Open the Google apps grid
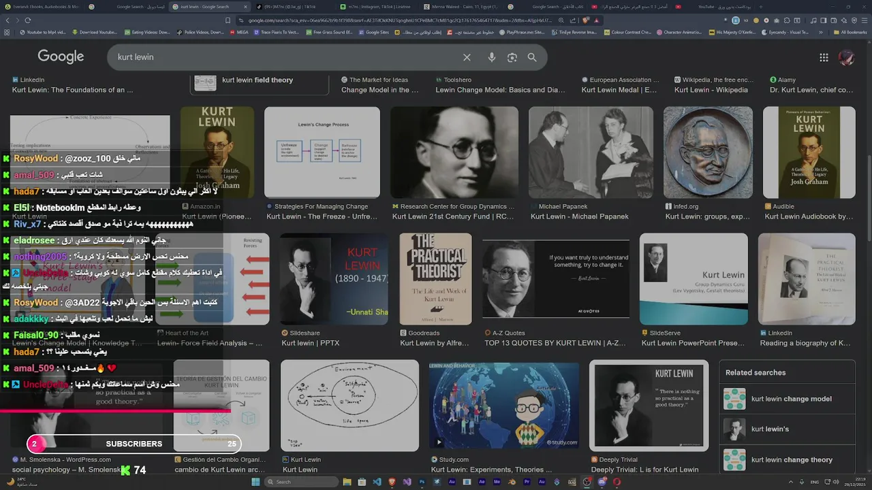This screenshot has height=490, width=872. (x=824, y=57)
